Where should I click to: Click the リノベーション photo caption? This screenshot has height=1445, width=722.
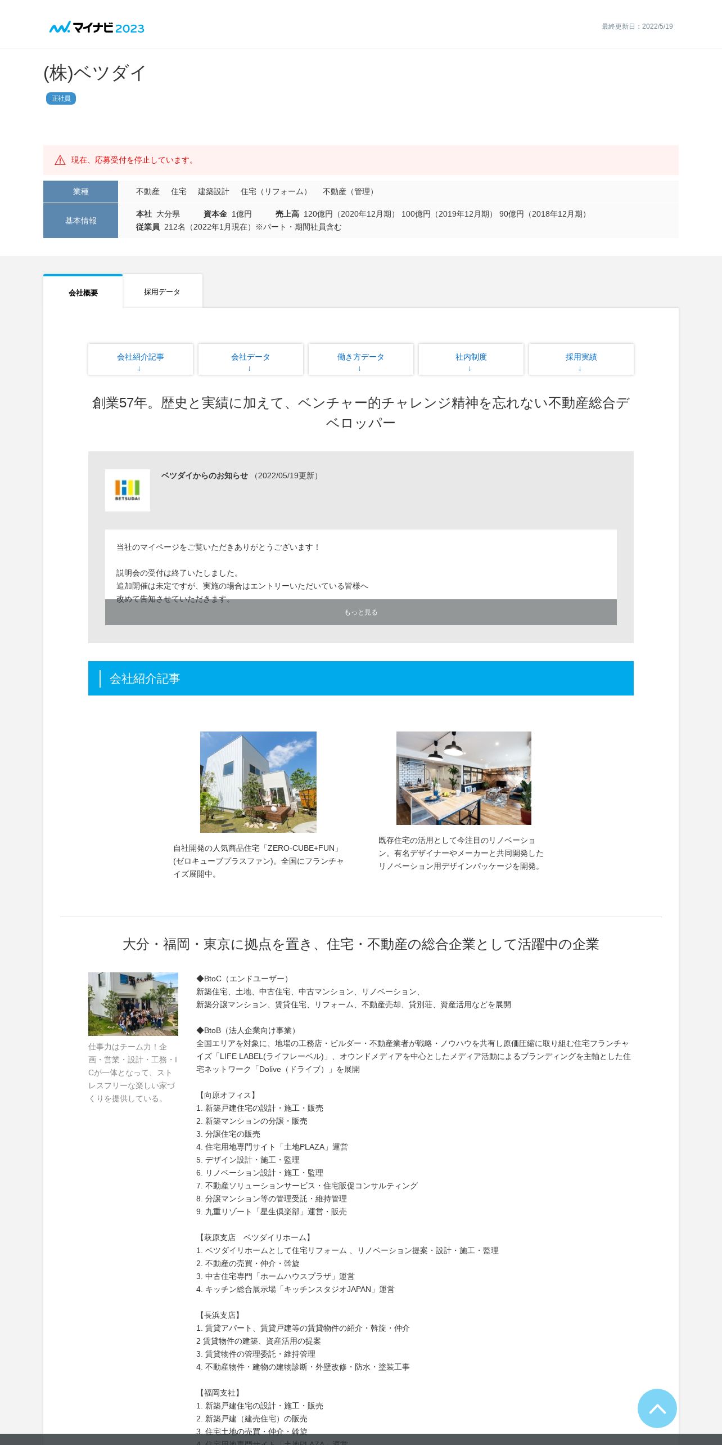(x=461, y=853)
